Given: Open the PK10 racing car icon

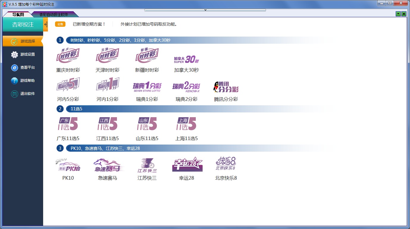Looking at the screenshot, I should click(68, 165).
